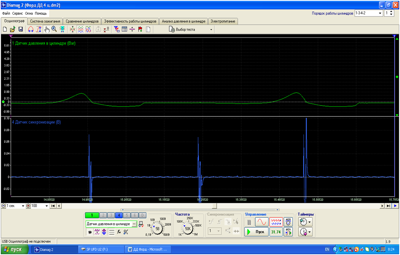Click the cylinder number stepper arrows
Image resolution: width=400 pixels, height=255 pixels.
pos(392,13)
